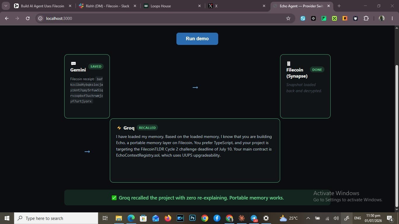Open the weather widget showing 25°C

click(289, 218)
